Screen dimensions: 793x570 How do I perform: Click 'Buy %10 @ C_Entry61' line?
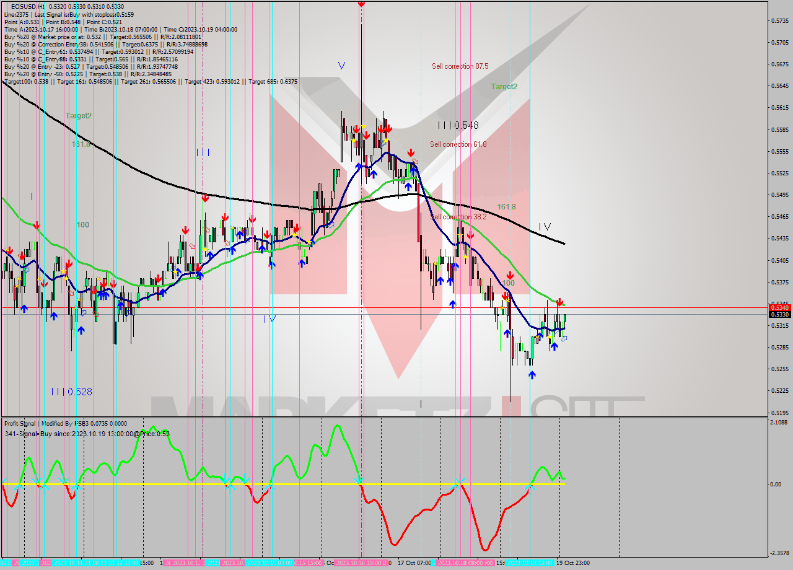98,51
